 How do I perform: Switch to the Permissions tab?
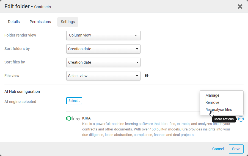coord(40,22)
